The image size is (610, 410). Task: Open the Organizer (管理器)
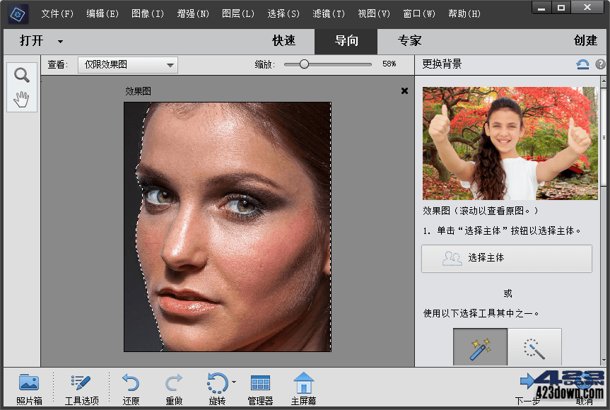point(259,387)
